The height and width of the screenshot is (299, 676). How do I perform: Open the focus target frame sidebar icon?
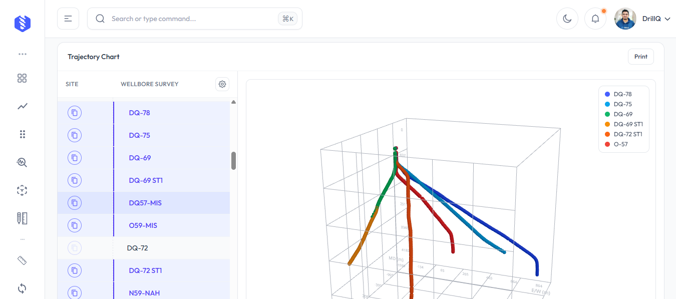[22, 190]
